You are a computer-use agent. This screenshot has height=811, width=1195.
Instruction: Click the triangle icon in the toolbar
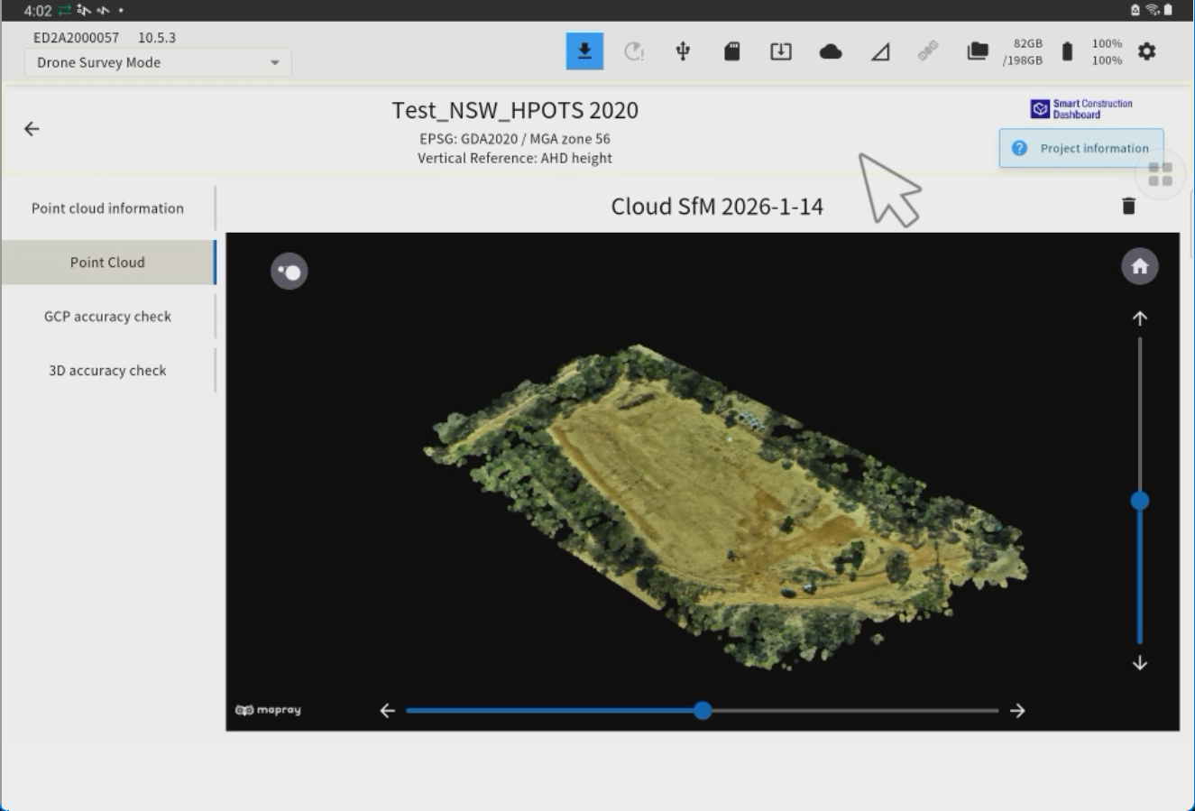(x=880, y=52)
